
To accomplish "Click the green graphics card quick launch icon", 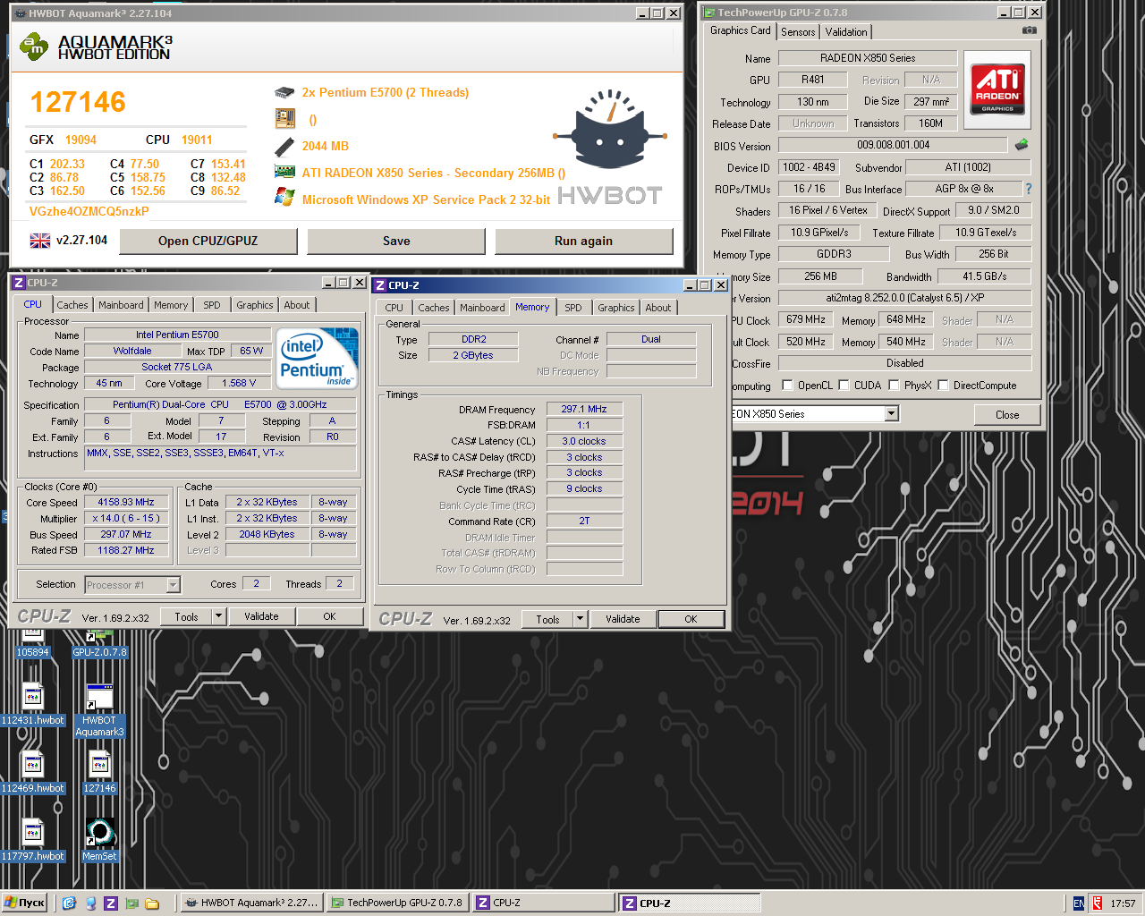I will point(131,903).
